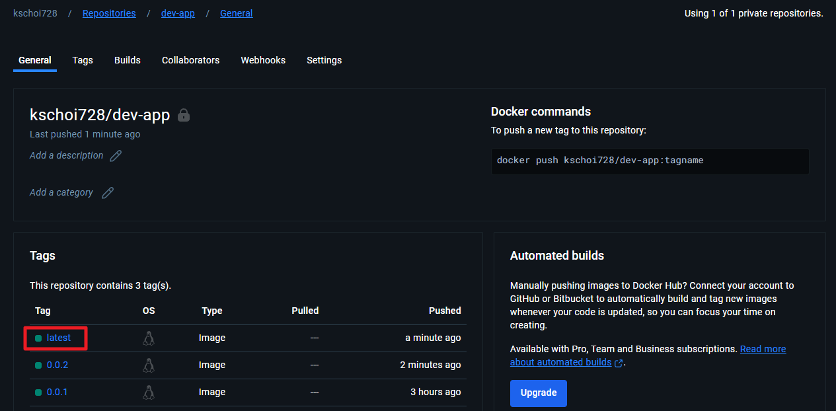836x411 pixels.
Task: Click the Pushed column header
Action: pos(445,311)
